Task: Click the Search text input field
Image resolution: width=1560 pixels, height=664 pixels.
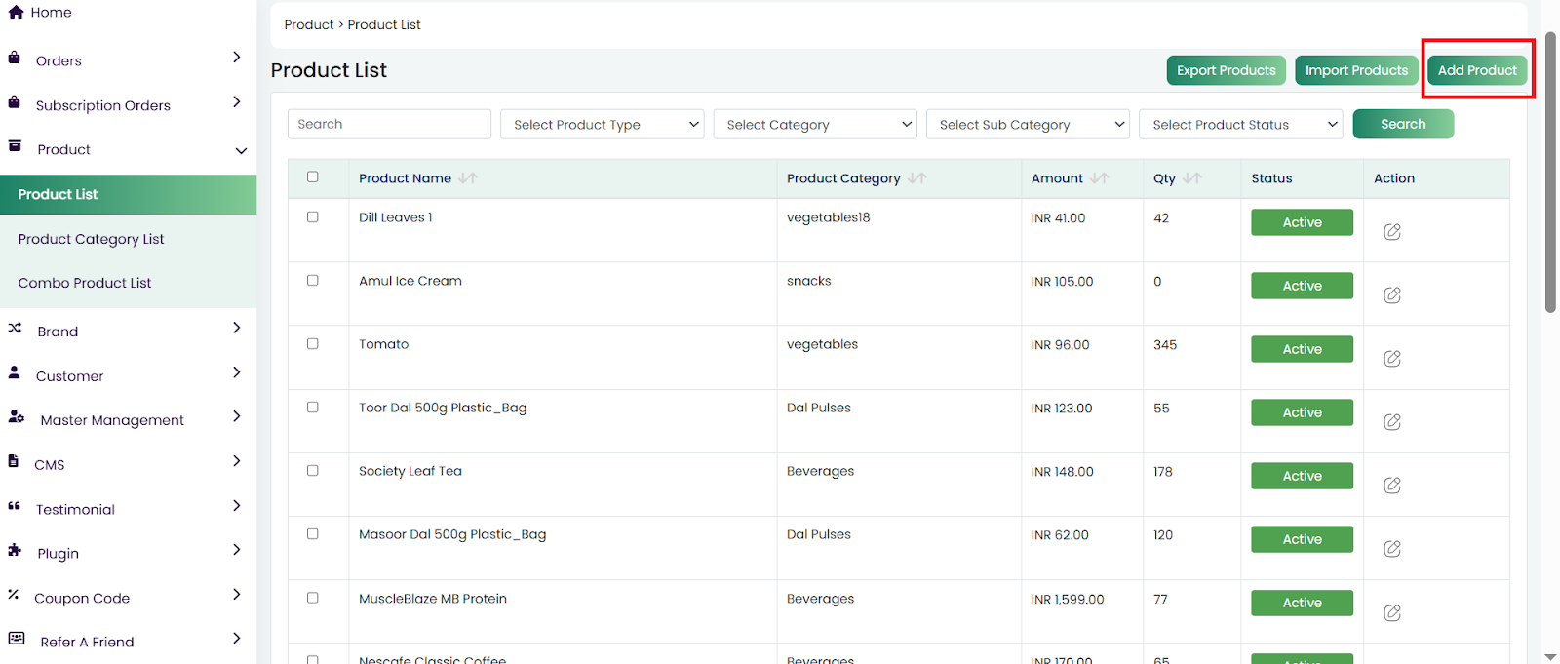Action: (x=389, y=125)
